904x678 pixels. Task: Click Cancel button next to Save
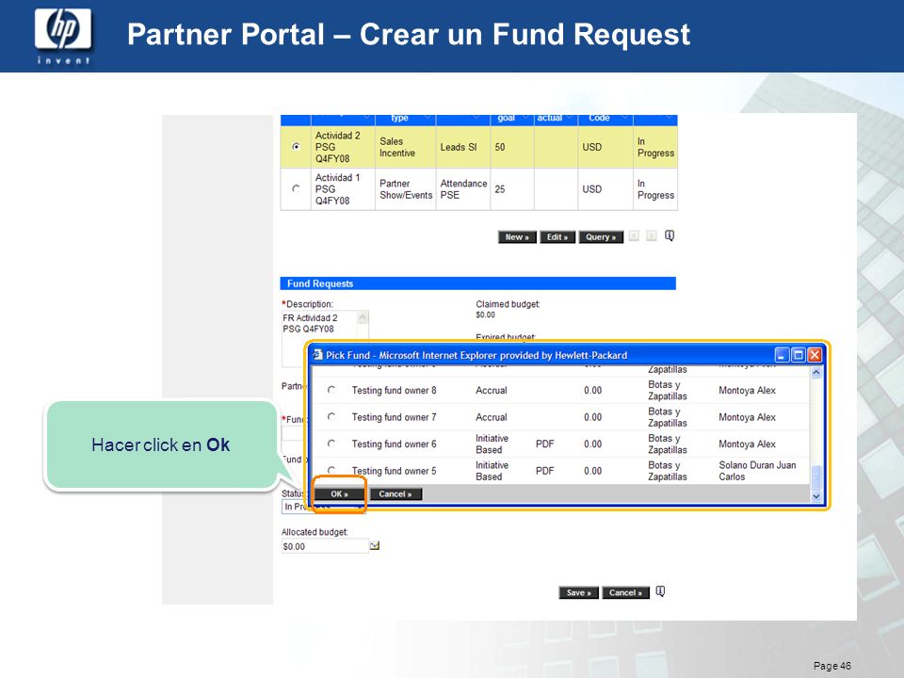[x=625, y=592]
